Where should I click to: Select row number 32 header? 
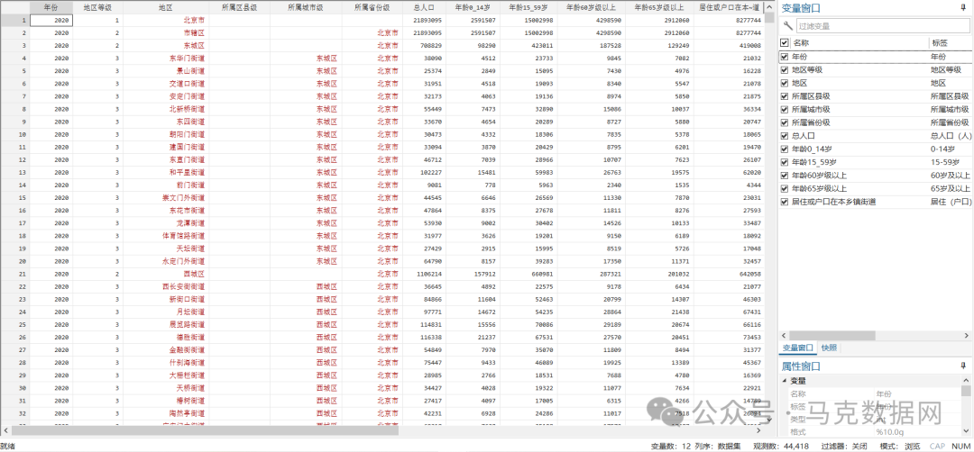click(x=15, y=413)
